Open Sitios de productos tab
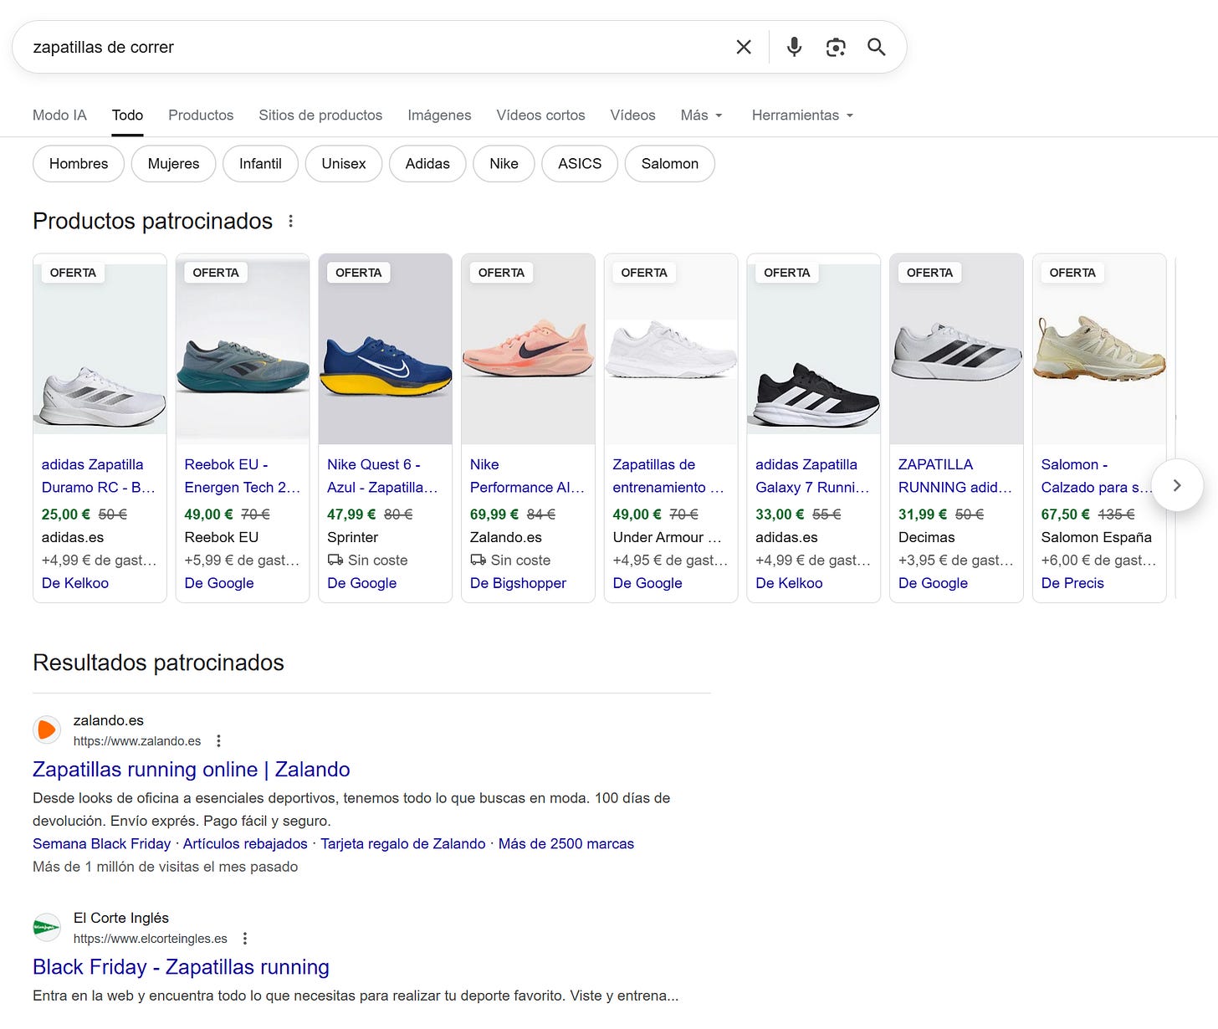Image resolution: width=1218 pixels, height=1029 pixels. point(320,115)
